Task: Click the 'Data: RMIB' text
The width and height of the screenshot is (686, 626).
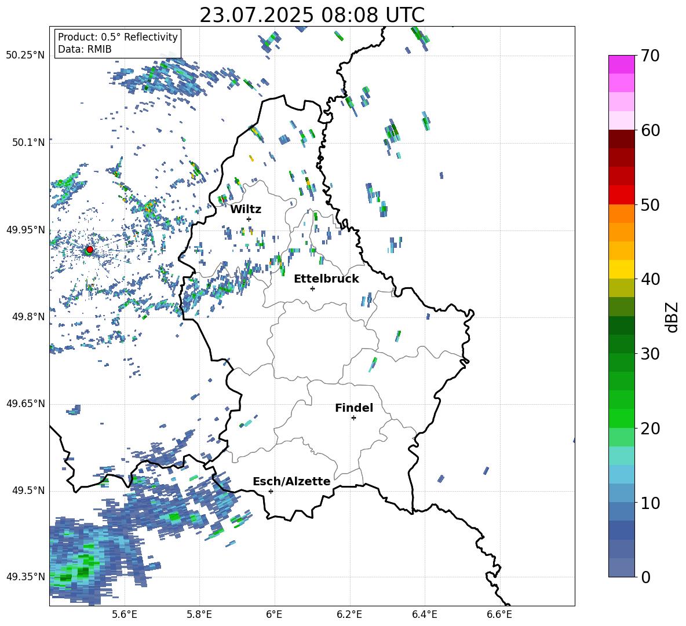Action: (85, 49)
